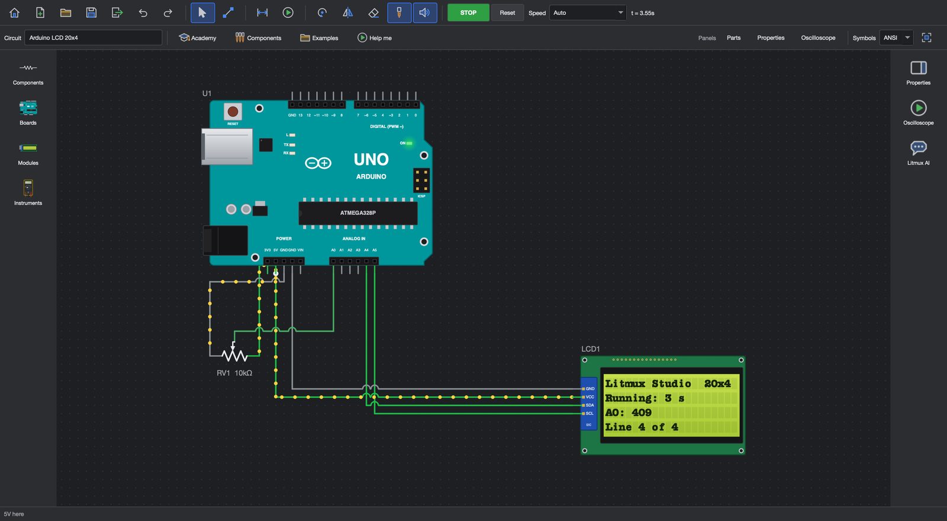Select the eraser tool
Viewport: 947px width, 521px height.
[373, 12]
